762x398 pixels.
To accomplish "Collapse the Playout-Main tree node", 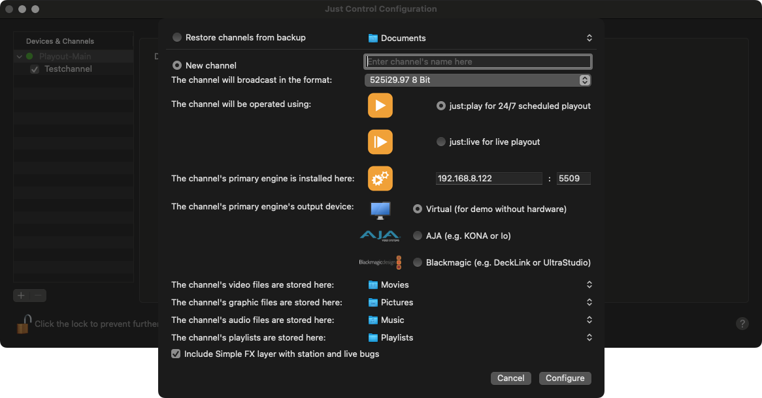I will point(20,57).
